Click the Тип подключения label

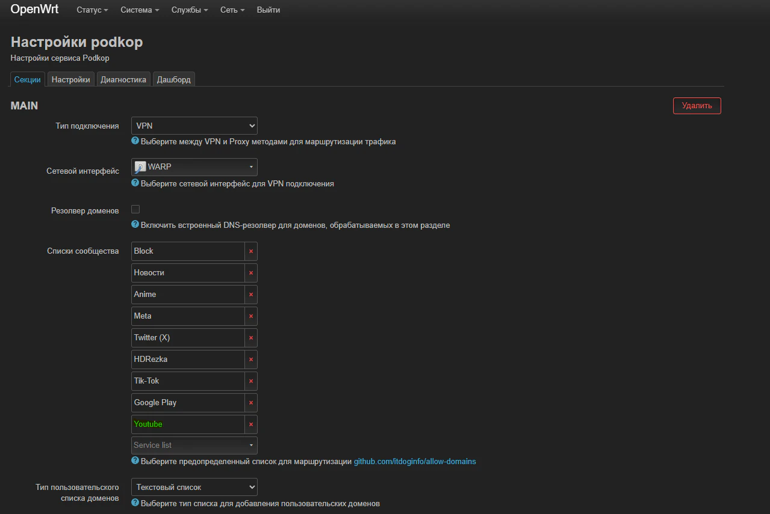coord(87,126)
